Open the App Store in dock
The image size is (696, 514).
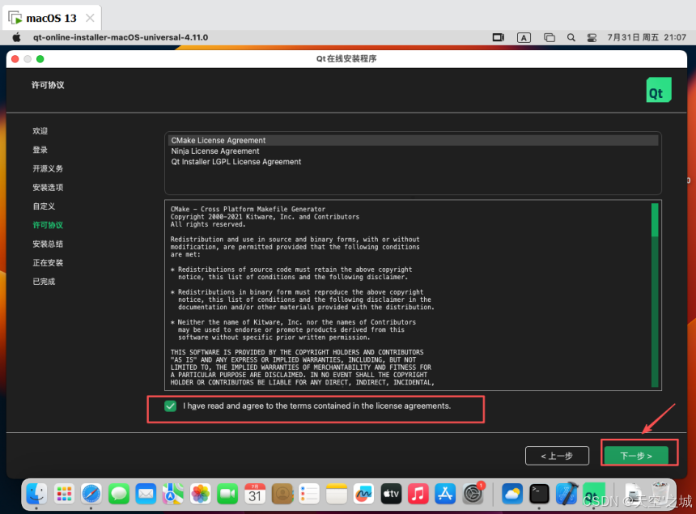445,494
